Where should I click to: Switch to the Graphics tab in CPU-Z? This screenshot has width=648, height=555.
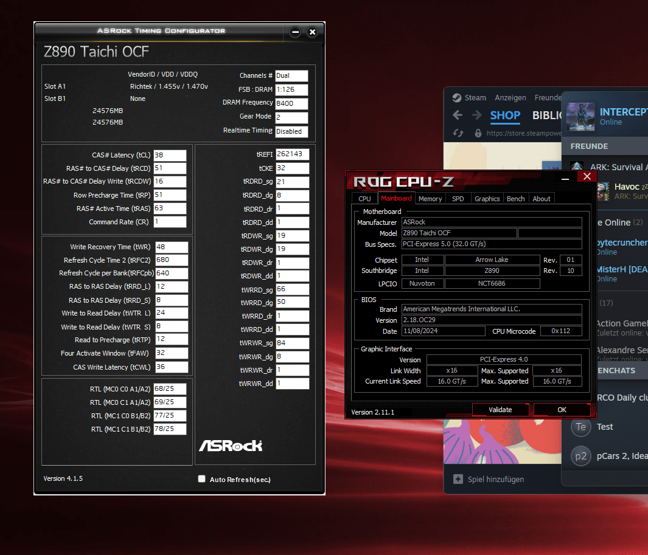[487, 199]
